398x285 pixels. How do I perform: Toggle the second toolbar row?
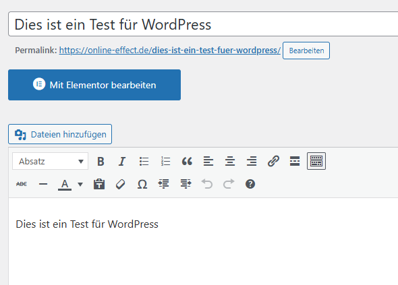316,161
